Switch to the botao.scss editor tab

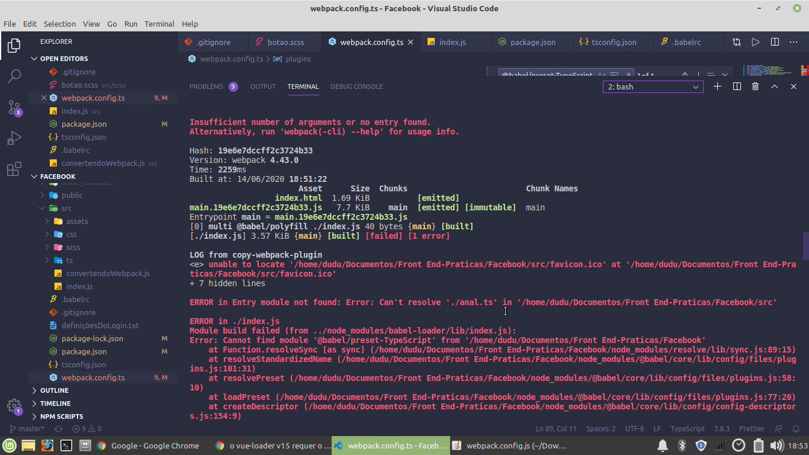click(285, 42)
